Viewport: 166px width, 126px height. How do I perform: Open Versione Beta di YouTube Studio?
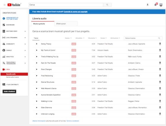click(10, 18)
